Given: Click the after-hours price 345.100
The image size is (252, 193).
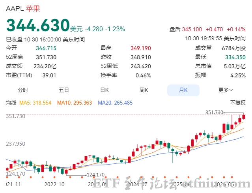Looking at the screenshot, I should click(x=192, y=30).
